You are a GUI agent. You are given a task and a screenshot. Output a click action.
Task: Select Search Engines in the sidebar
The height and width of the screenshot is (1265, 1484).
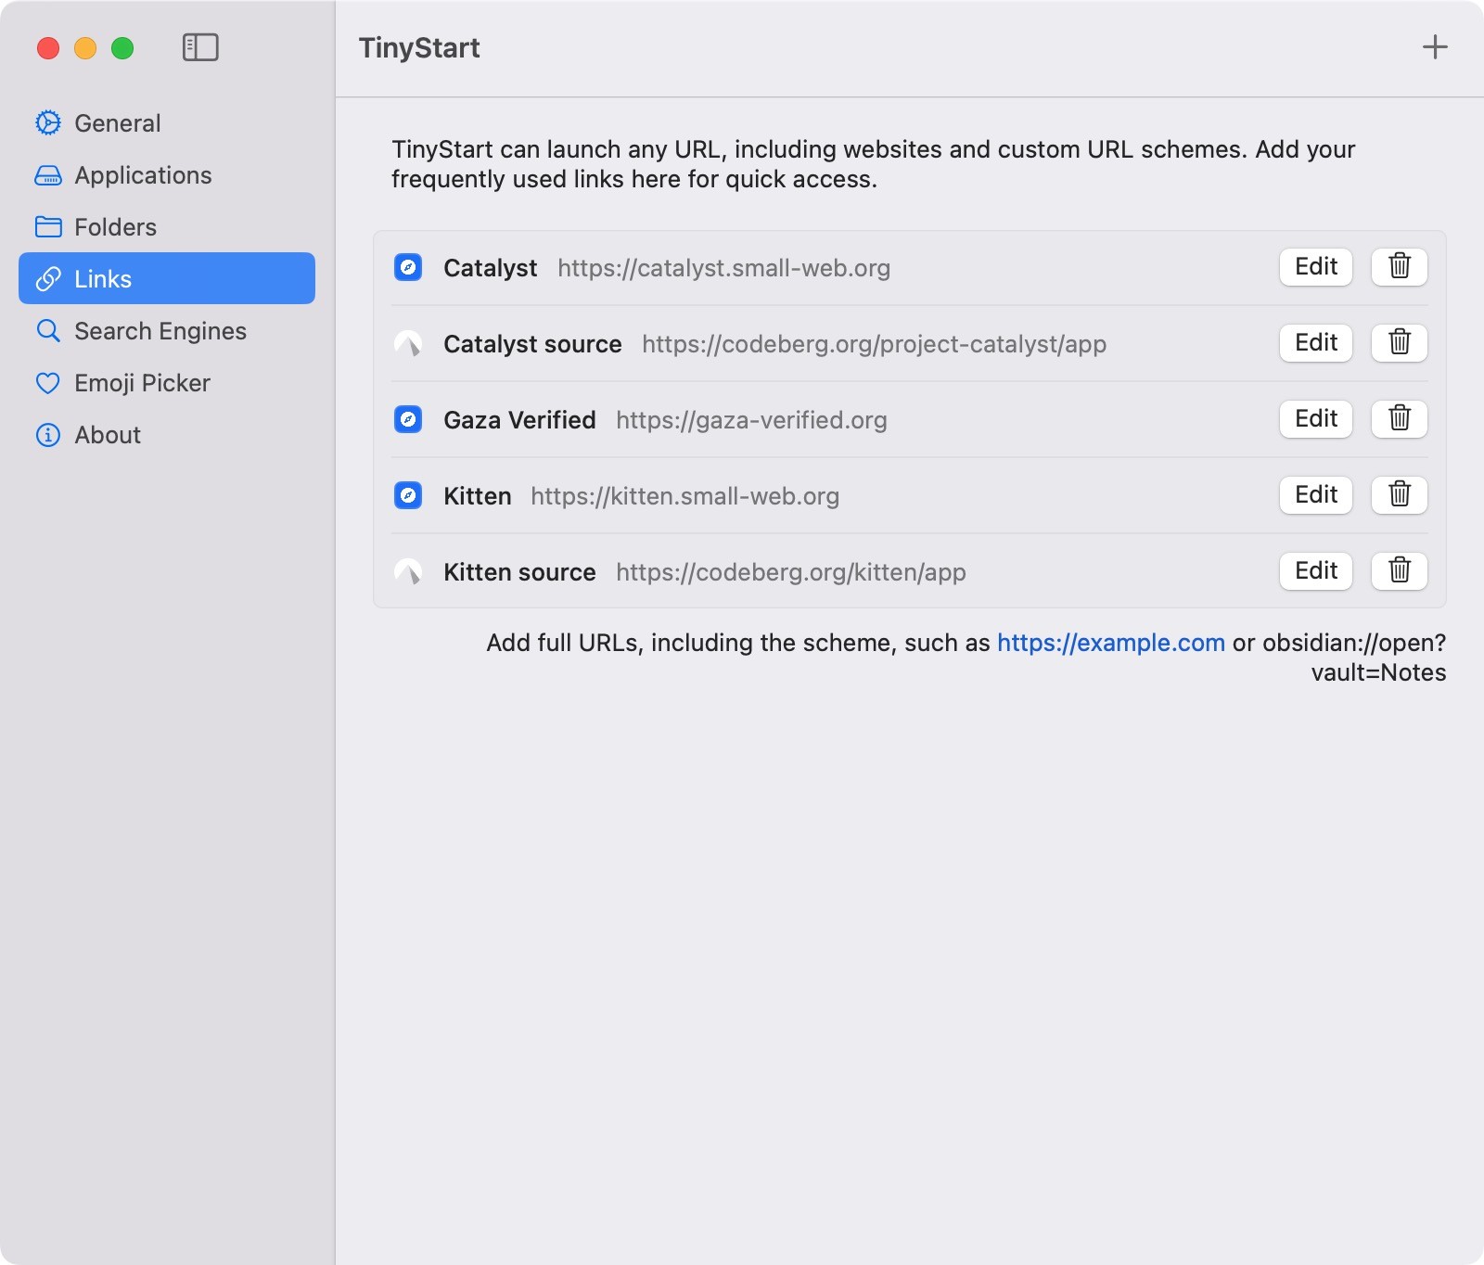coord(160,331)
